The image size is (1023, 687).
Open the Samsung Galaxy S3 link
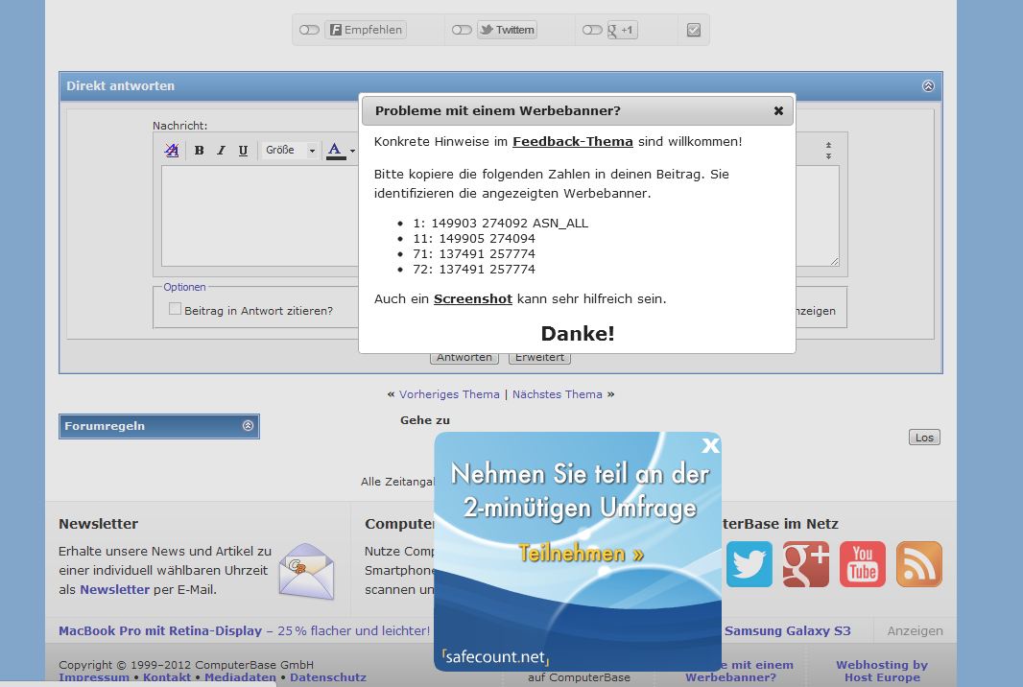[788, 631]
